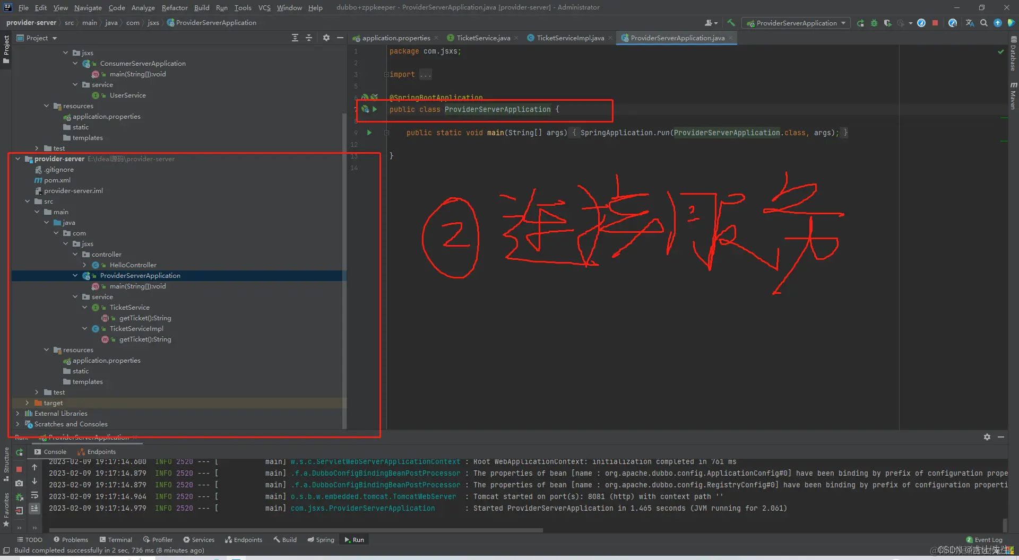Click the Project tree vertical scrollbar
The height and width of the screenshot is (560, 1019).
[344, 270]
